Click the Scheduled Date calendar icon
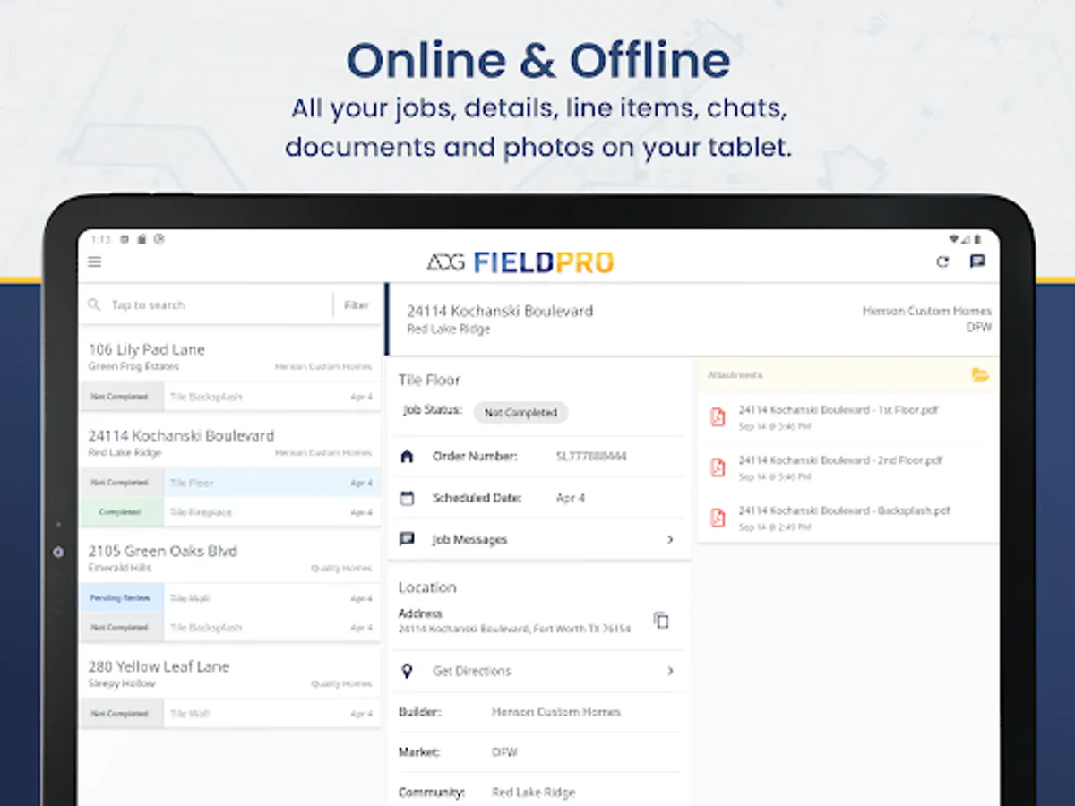Screen dimensions: 1075x806 click(x=407, y=498)
